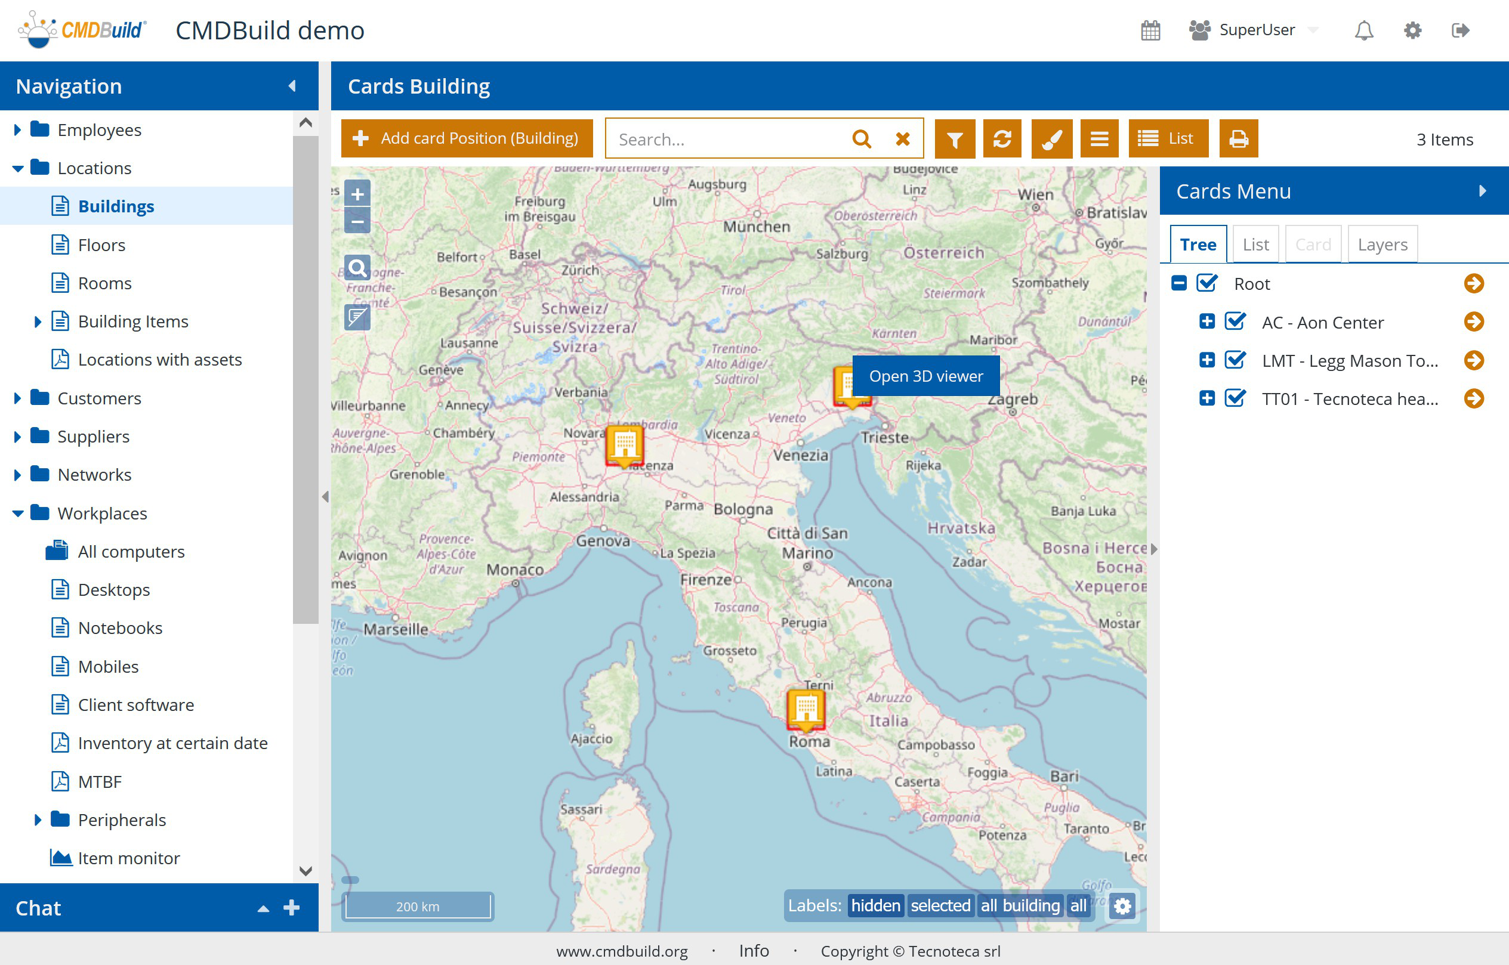Image resolution: width=1509 pixels, height=965 pixels.
Task: Click the filter funnel icon in toolbar
Action: pos(954,139)
